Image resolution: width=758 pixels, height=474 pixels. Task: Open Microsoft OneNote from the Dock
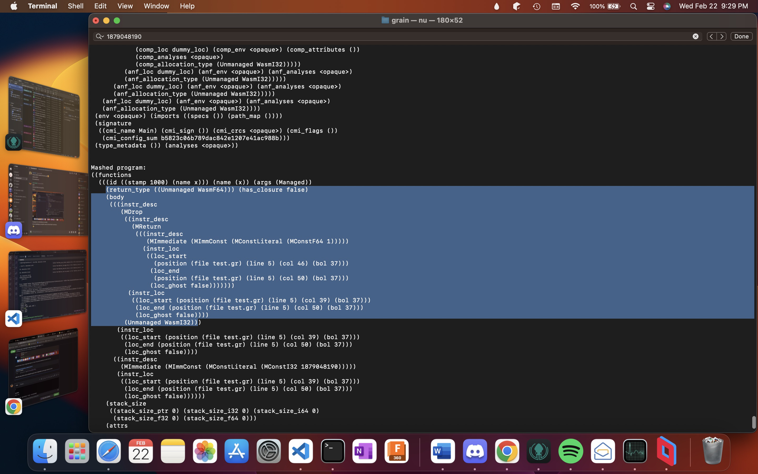(364, 451)
